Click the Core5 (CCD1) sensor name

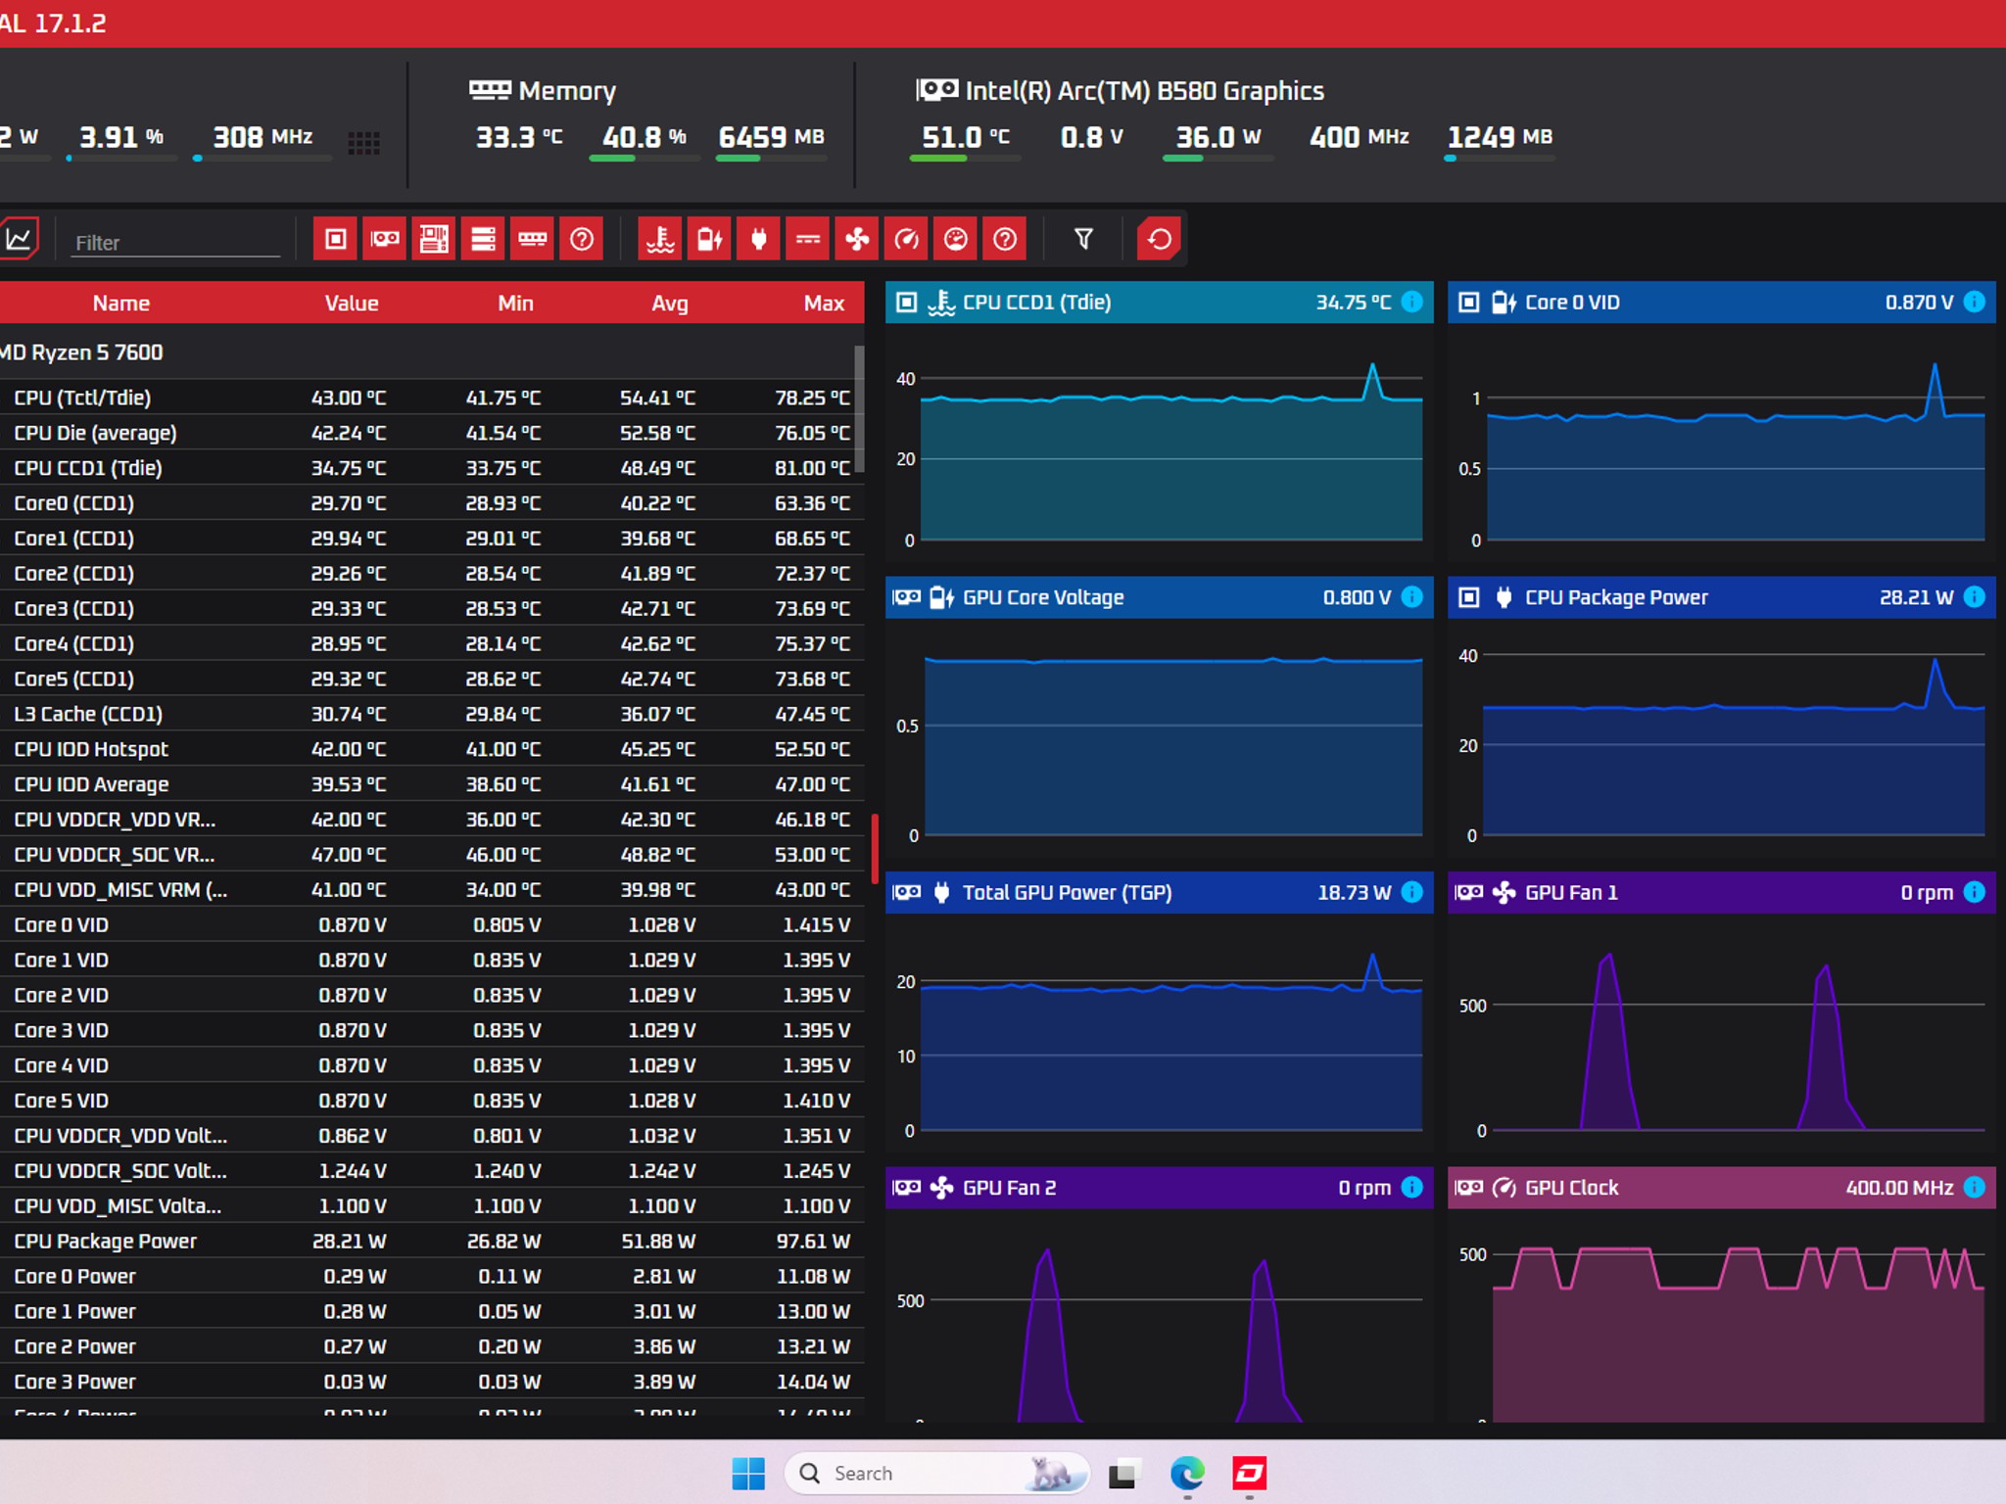[73, 679]
